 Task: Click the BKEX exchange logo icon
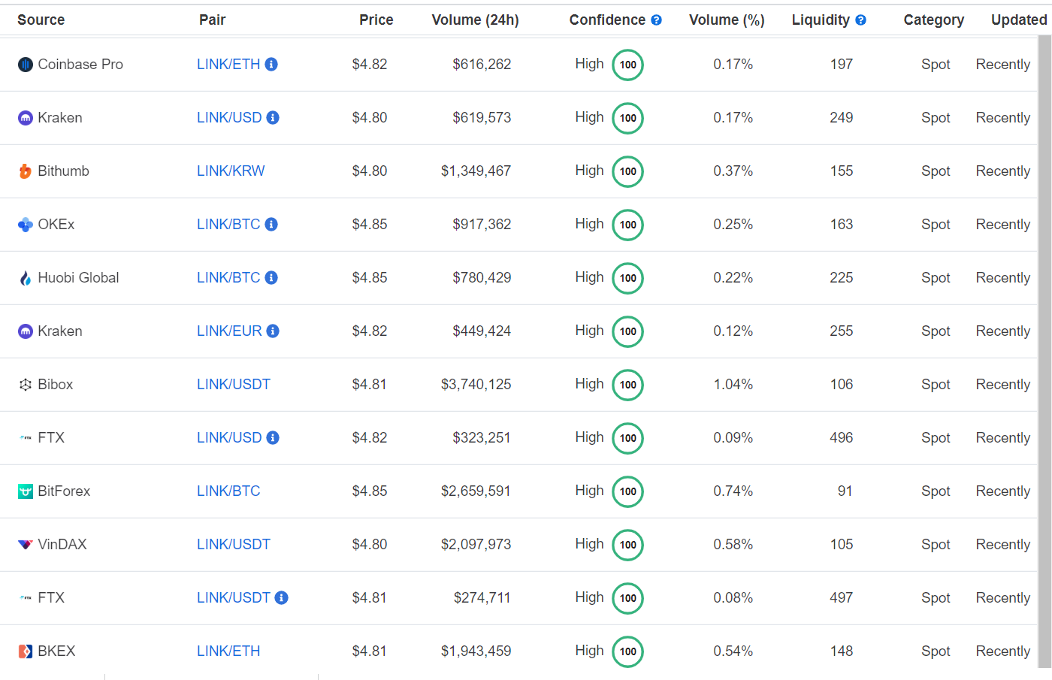coord(26,651)
